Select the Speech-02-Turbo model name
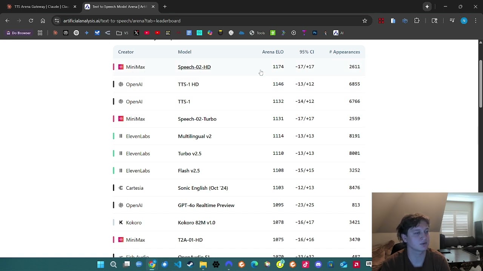Image resolution: width=483 pixels, height=271 pixels. (197, 119)
